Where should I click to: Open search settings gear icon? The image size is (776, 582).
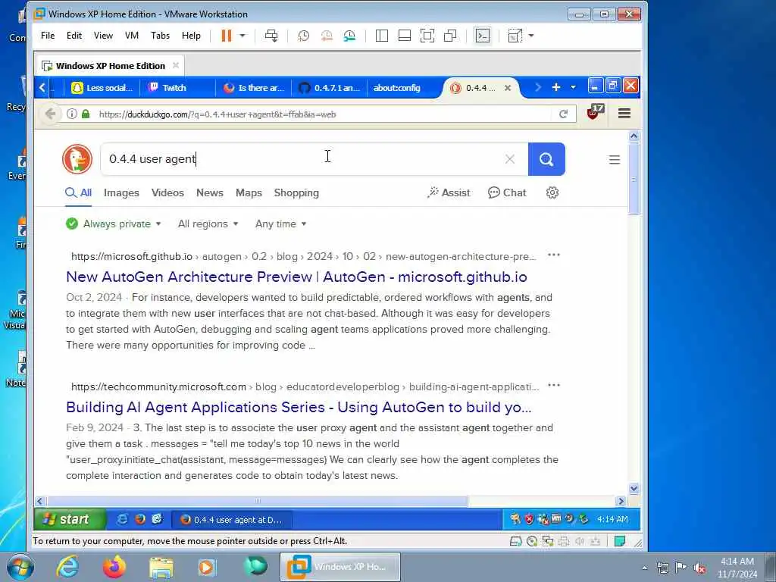(x=552, y=192)
